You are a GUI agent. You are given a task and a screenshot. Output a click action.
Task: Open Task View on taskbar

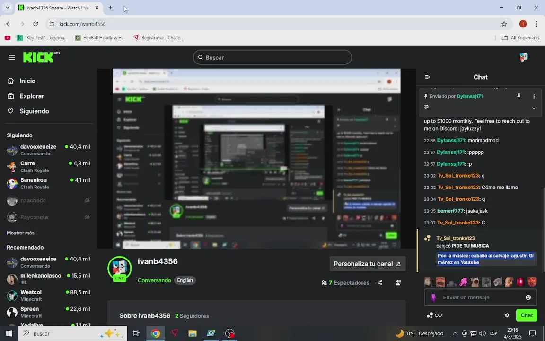(136, 333)
